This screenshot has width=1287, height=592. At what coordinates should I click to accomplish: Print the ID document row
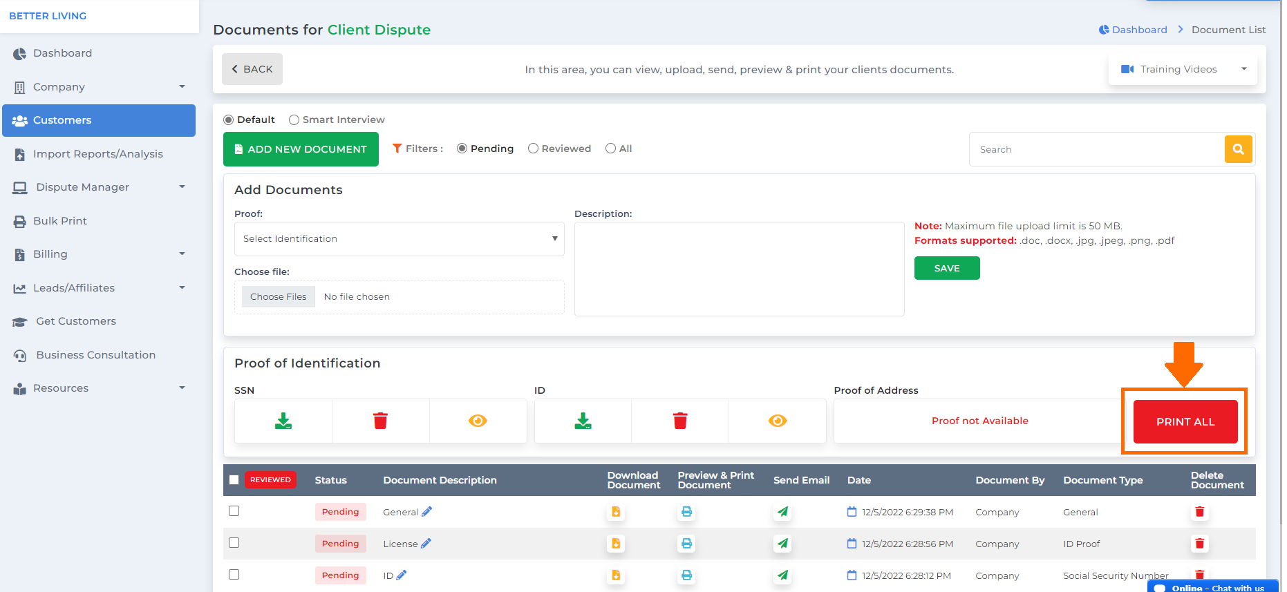pos(686,575)
